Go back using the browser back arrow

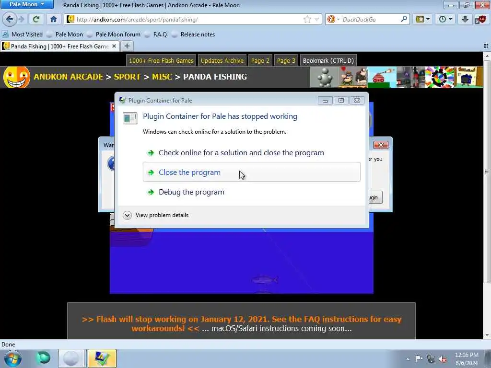pyautogui.click(x=10, y=19)
